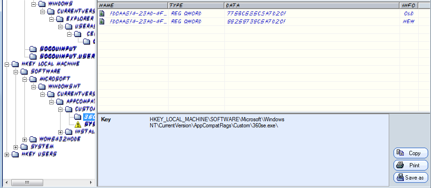The image size is (431, 188).
Task: Click the tree scrollbar left arrow
Action: [7, 182]
